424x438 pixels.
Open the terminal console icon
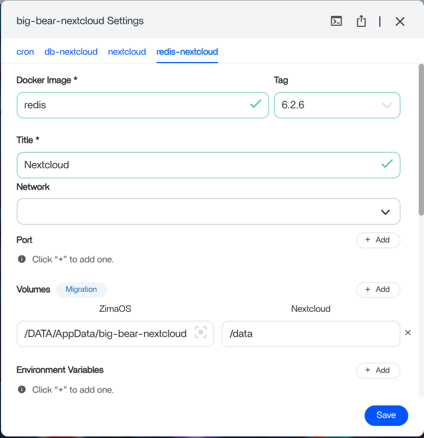[x=336, y=21]
